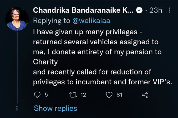Click the 'Replying to' label
The height and width of the screenshot is (118, 178).
[x=52, y=21]
